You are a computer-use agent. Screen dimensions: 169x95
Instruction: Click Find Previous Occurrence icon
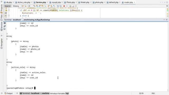37,6
